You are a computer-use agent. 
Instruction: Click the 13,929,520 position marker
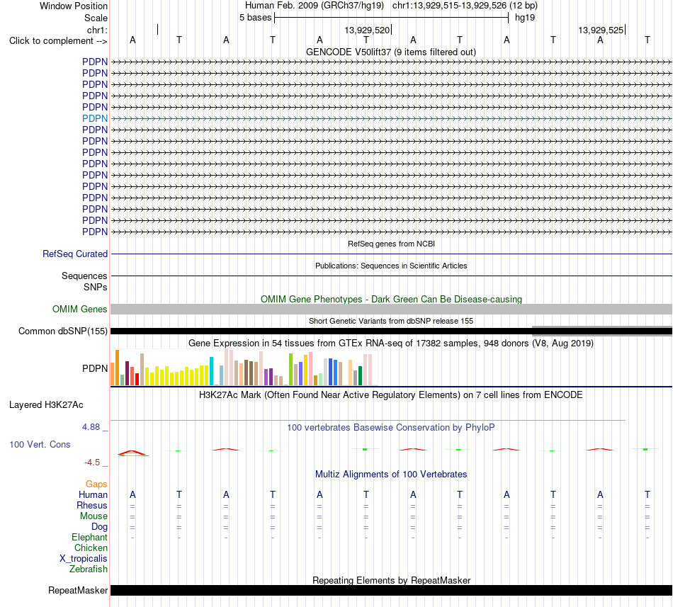367,30
